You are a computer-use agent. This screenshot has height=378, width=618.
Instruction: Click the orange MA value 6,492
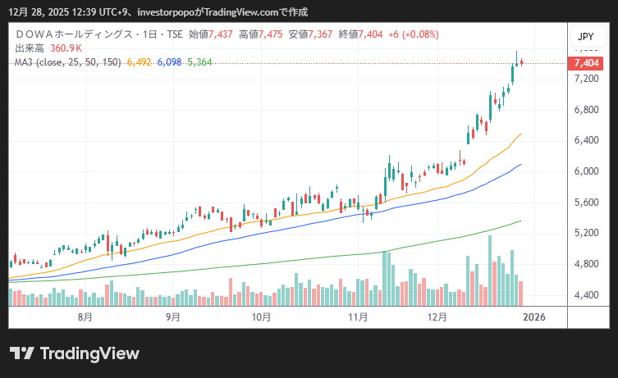(x=140, y=61)
